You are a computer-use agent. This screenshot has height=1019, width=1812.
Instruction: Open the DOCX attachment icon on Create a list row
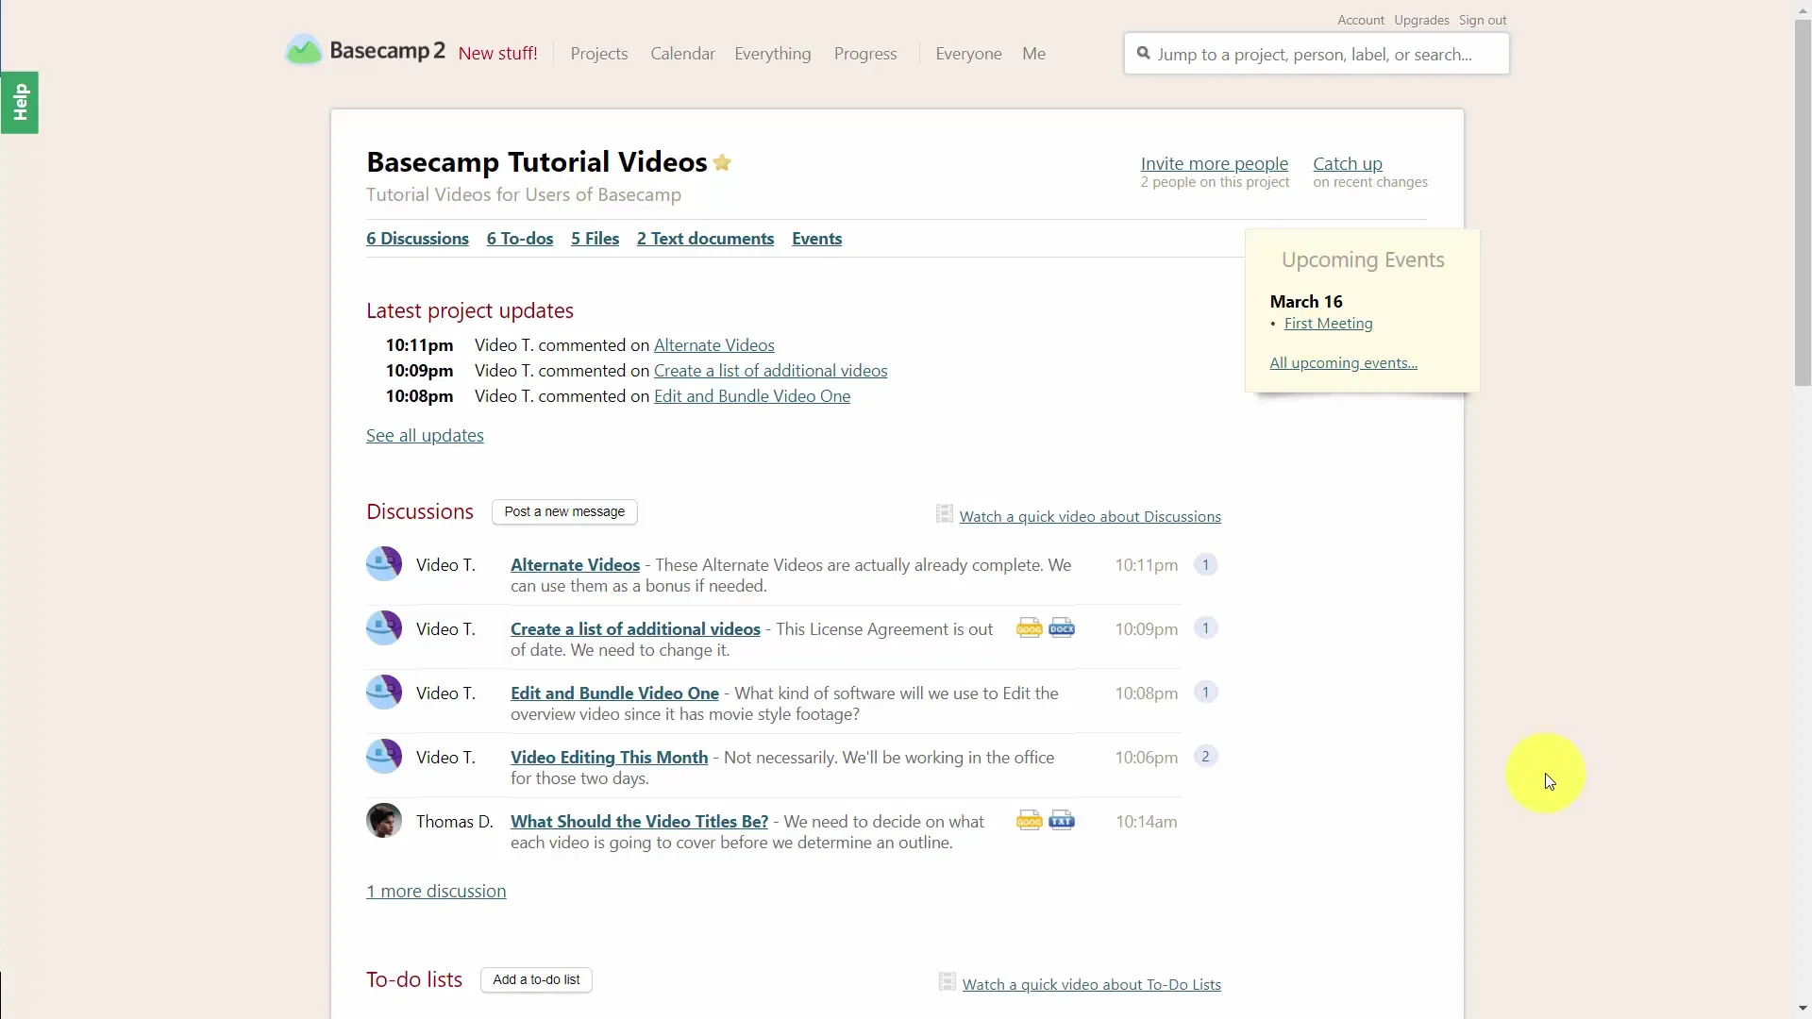[1062, 628]
